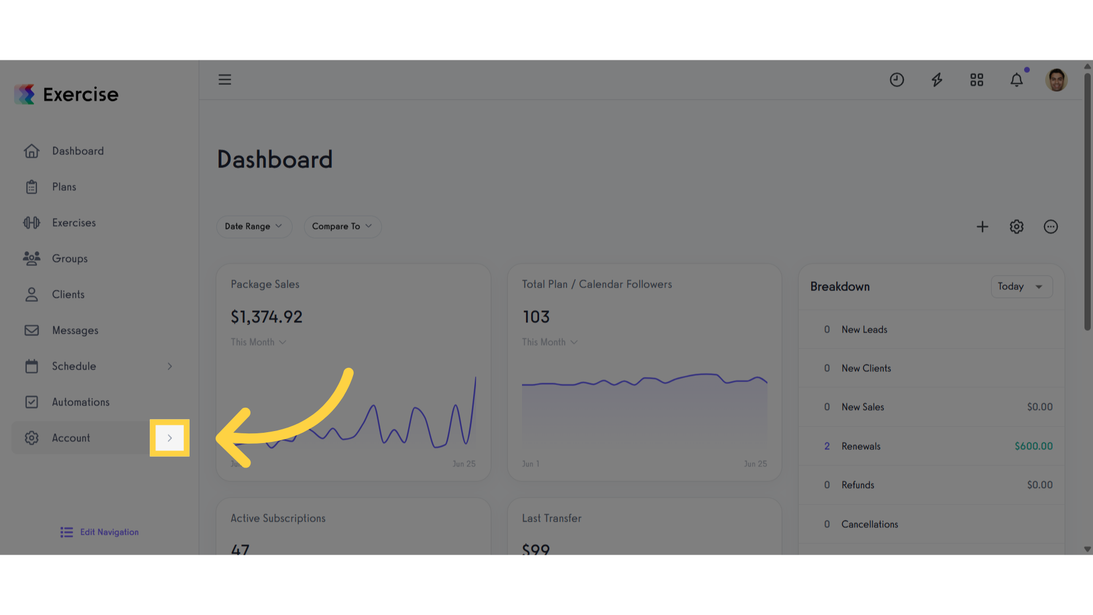Open the user profile avatar
The width and height of the screenshot is (1093, 615).
(1057, 80)
